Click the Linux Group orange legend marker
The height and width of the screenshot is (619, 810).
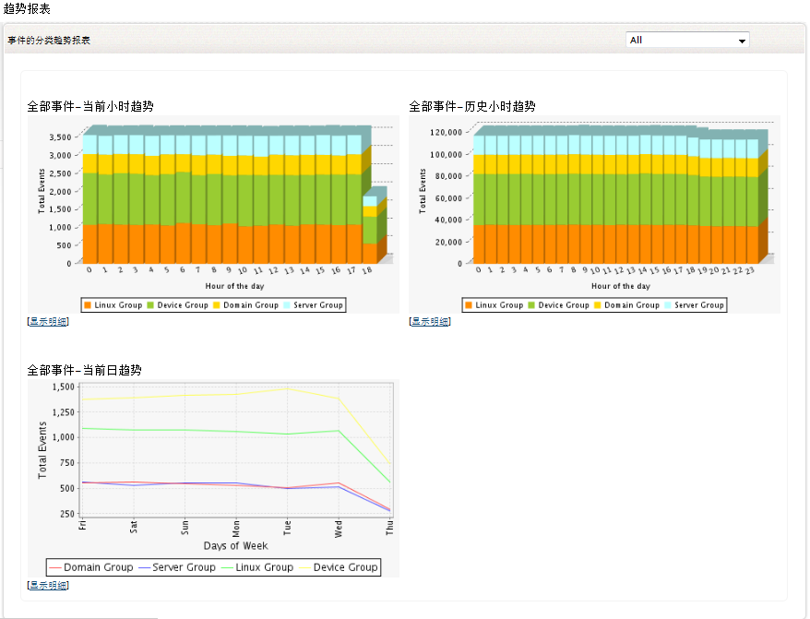tap(88, 304)
